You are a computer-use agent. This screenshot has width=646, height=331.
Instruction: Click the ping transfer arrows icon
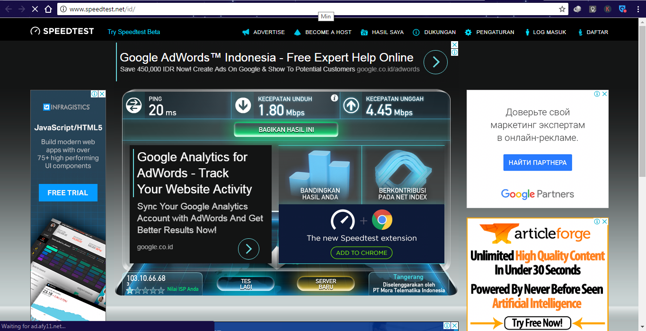pos(134,105)
